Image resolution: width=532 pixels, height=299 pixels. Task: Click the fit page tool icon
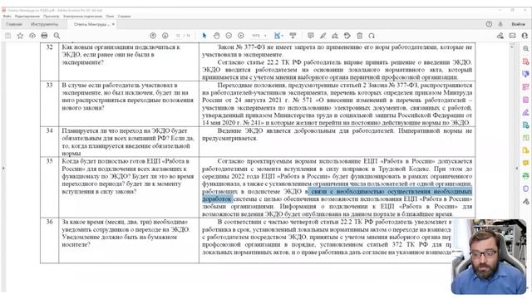coord(277,36)
